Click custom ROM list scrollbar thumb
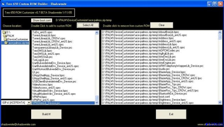Screen dimensions: 224x127 220,37
